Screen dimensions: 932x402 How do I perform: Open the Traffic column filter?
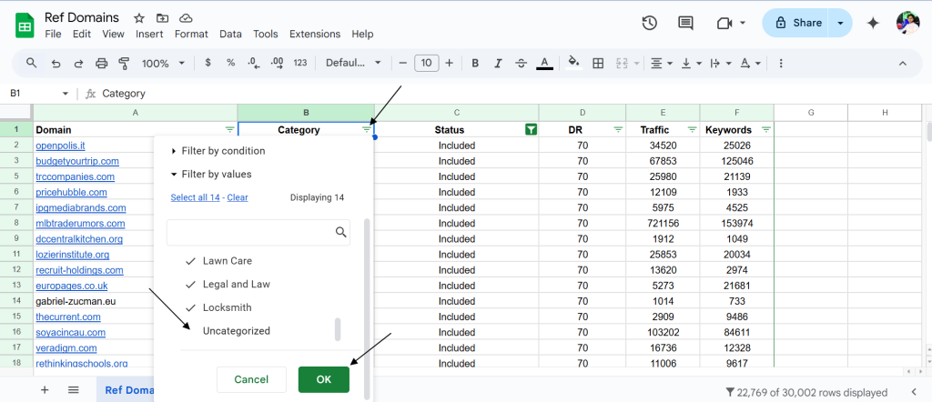pos(692,129)
